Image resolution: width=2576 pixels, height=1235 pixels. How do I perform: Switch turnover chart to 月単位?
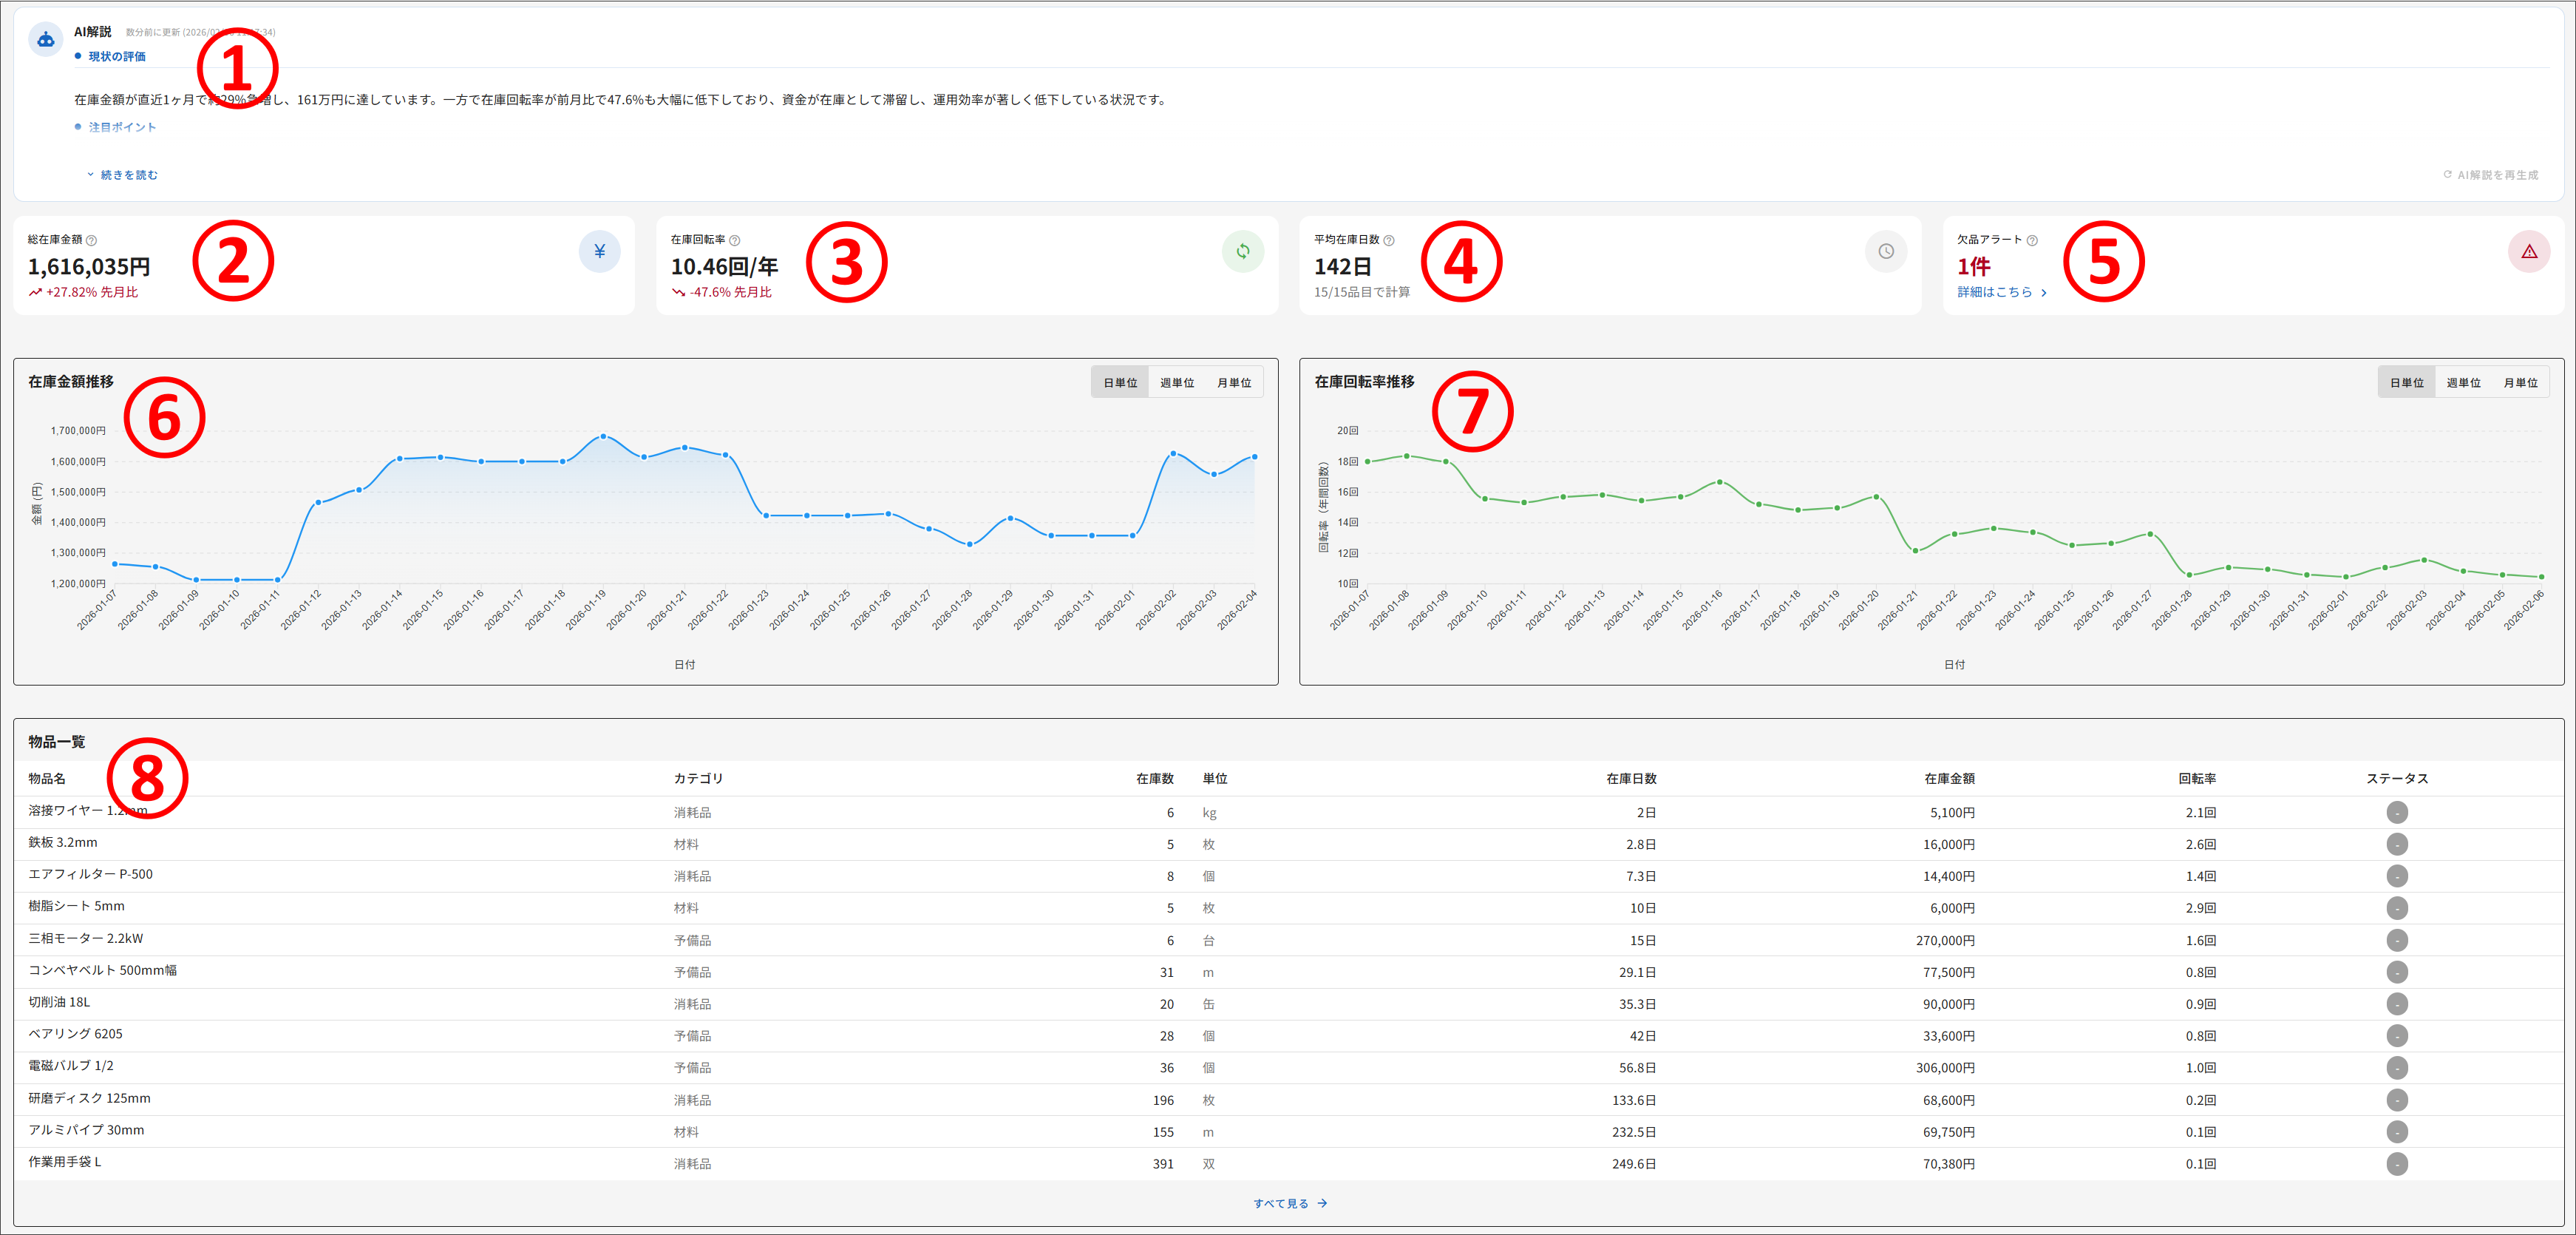(2520, 382)
